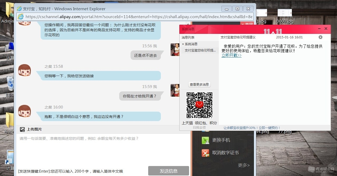This screenshot has width=337, height=176.
Task: Click the 更换手机 phone icon
Action: pyautogui.click(x=205, y=140)
